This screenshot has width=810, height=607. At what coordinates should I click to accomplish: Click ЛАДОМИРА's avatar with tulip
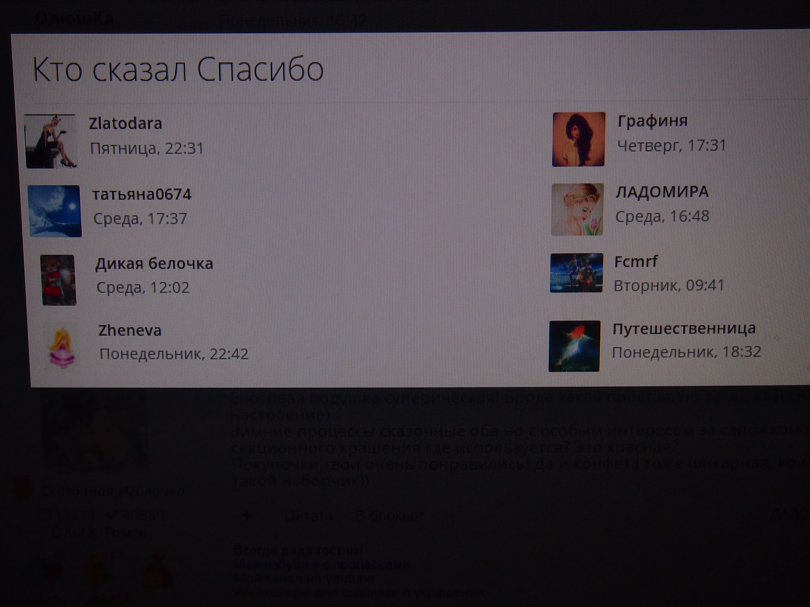click(x=578, y=209)
